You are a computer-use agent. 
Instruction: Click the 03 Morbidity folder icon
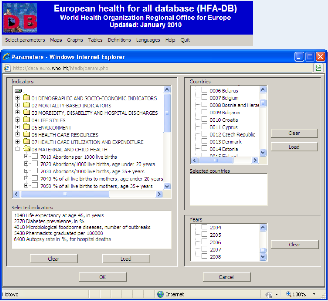[x=27, y=112]
